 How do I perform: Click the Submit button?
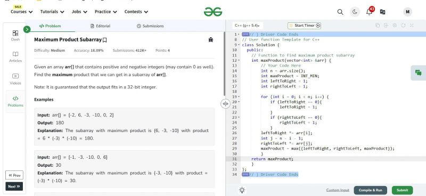(x=402, y=190)
